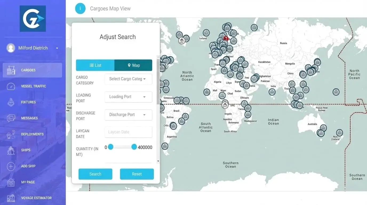
Task: Expand the Loading Port dropdown
Action: (128, 97)
